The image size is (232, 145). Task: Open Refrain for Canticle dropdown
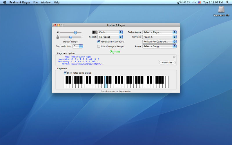tap(159, 41)
